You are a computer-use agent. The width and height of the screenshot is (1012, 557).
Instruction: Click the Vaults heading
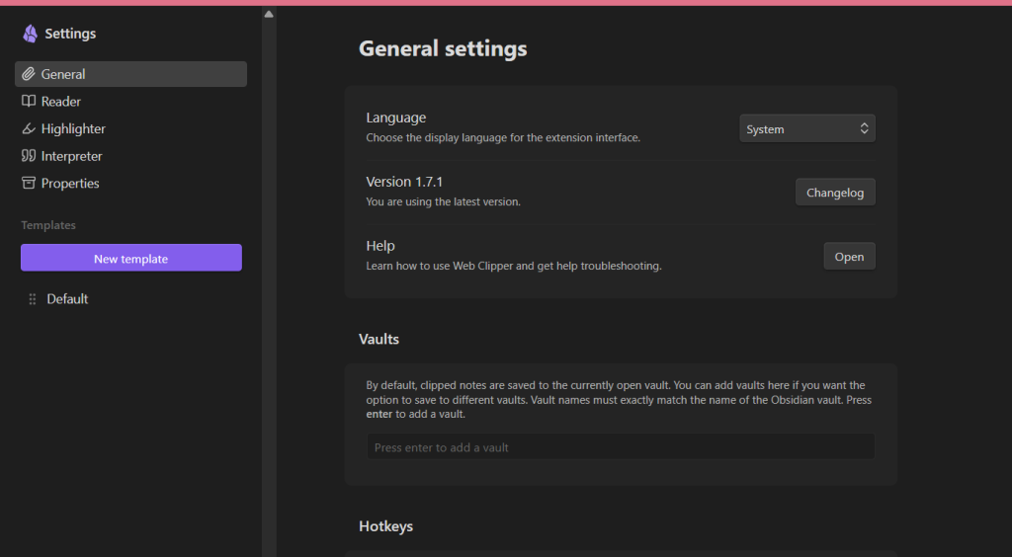pos(379,339)
